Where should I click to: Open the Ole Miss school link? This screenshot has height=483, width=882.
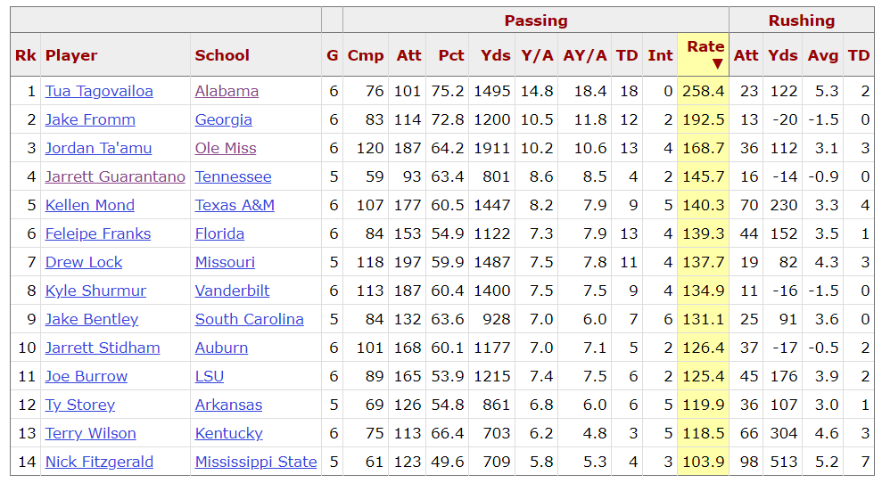tap(226, 149)
